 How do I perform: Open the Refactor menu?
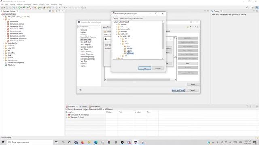coord(19,4)
